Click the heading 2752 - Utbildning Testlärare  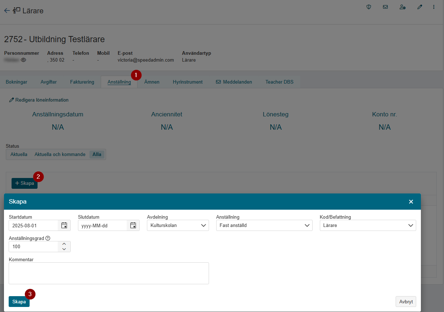[55, 39]
